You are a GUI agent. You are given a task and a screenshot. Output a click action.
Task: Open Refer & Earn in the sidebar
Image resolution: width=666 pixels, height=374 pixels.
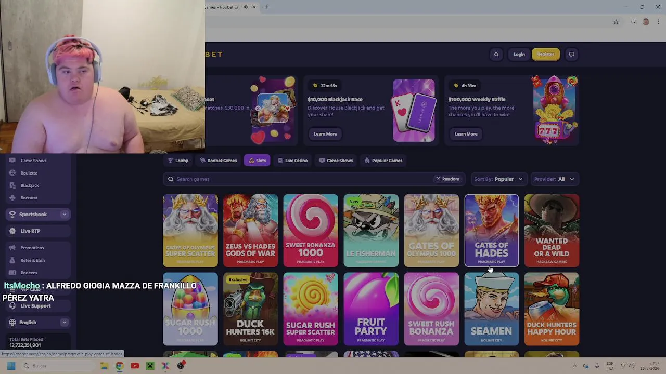(x=32, y=260)
